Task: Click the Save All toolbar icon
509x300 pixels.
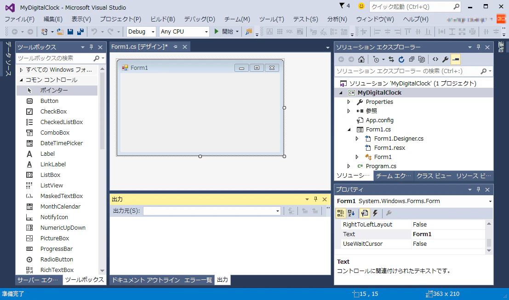Action: tap(80, 31)
